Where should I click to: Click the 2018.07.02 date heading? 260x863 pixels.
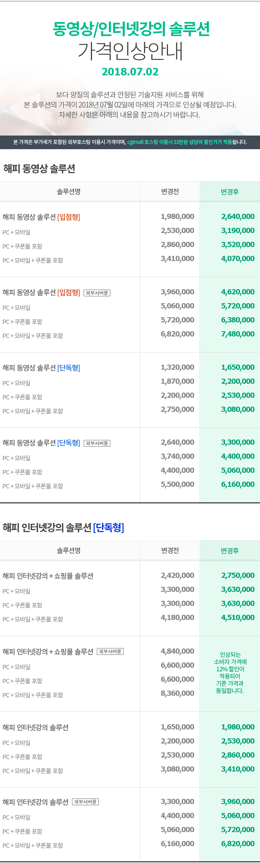click(130, 72)
